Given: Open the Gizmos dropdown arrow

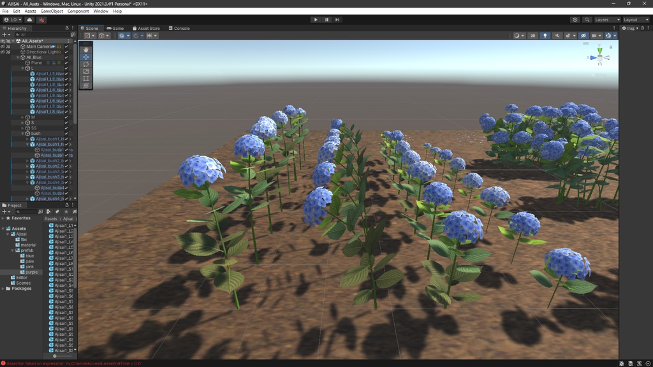Looking at the screenshot, I should [615, 36].
